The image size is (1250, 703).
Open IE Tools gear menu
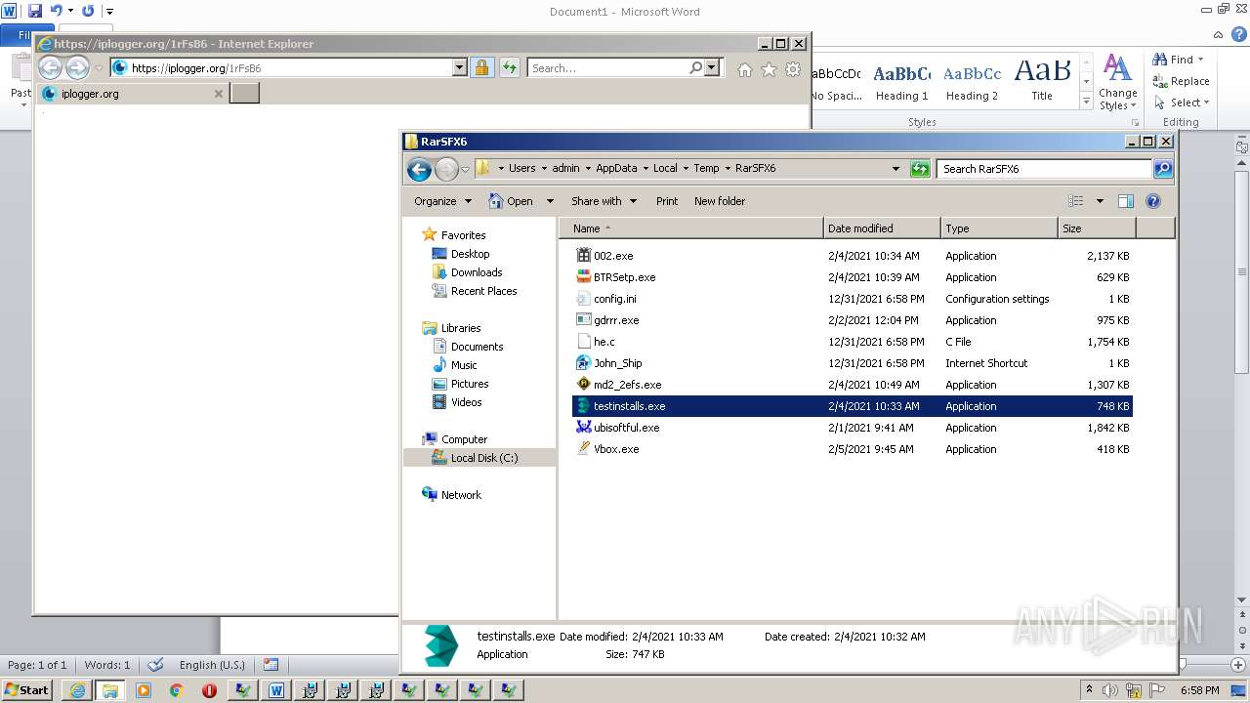point(793,69)
